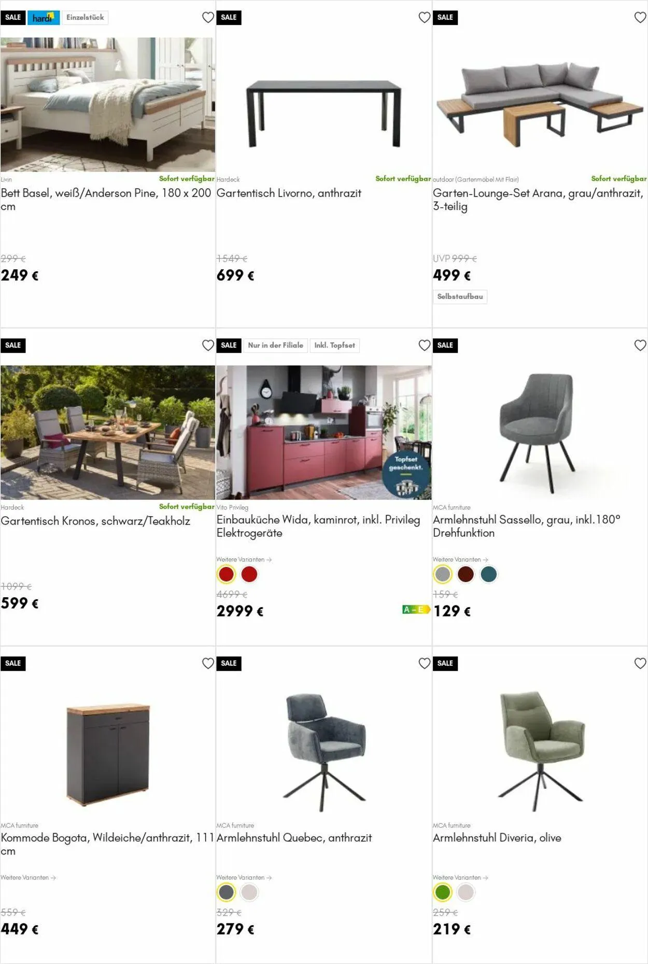Click heart icon for Armlehnstuhl Quebec
Screen dimensions: 648x964
(424, 664)
